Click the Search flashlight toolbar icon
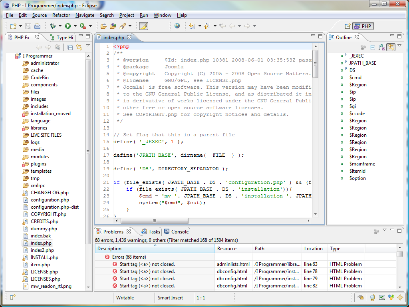The height and width of the screenshot is (307, 409). point(123,26)
